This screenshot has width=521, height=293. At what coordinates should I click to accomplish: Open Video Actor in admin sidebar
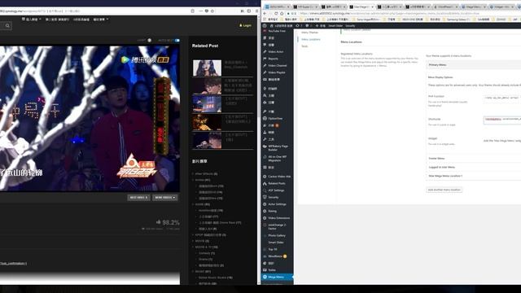click(x=275, y=52)
